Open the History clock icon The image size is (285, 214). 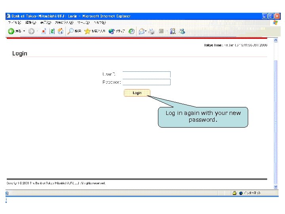pos(131,31)
